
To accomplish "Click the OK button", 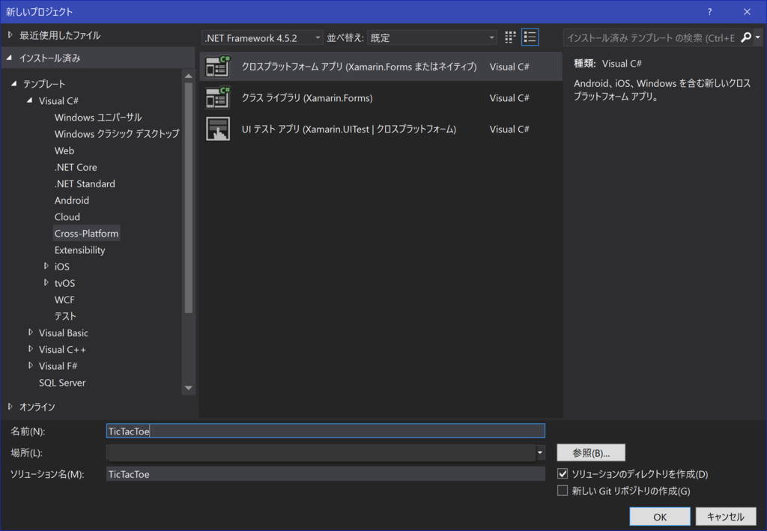I will [660, 517].
